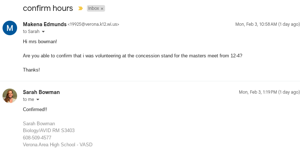Click the concession stand question sentence
The width and height of the screenshot is (300, 151).
(x=132, y=56)
